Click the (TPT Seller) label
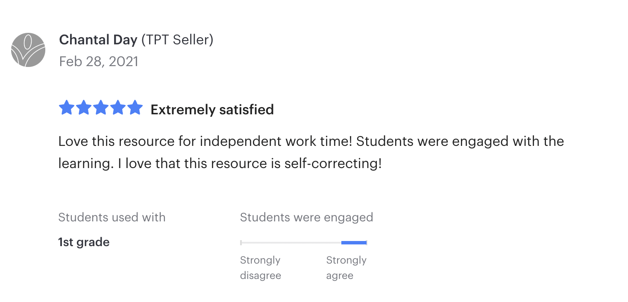628x302 pixels. [177, 40]
